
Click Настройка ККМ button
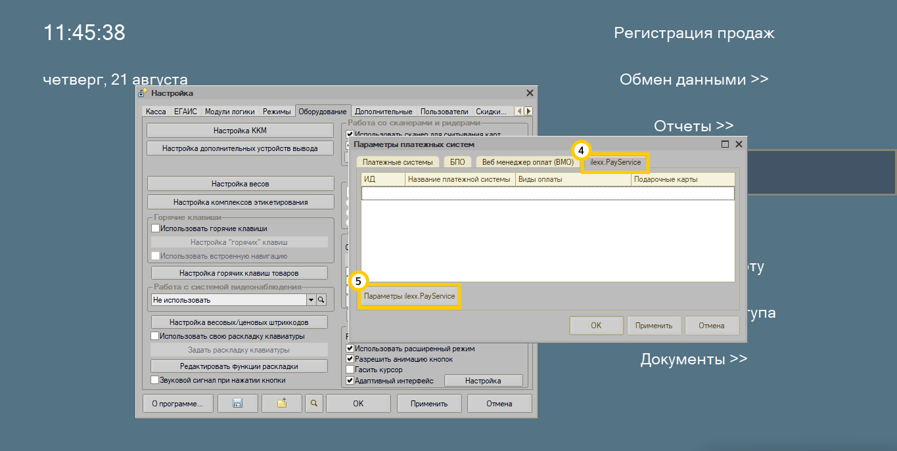[x=240, y=131]
